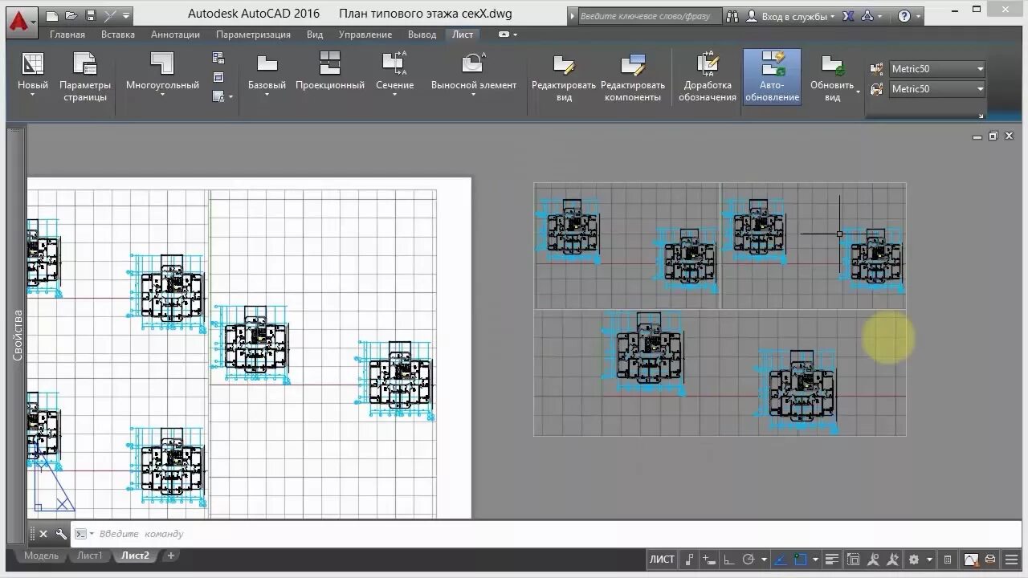
Task: Open Параметры страницы page setup
Action: [x=85, y=76]
